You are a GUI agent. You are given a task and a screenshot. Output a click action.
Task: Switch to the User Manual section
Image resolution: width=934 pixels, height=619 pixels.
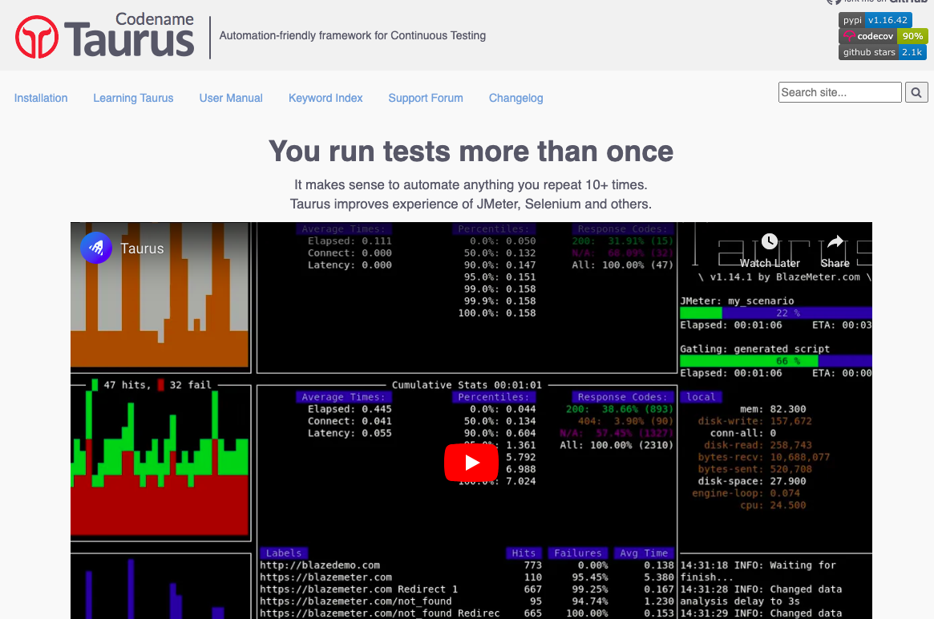click(x=231, y=98)
